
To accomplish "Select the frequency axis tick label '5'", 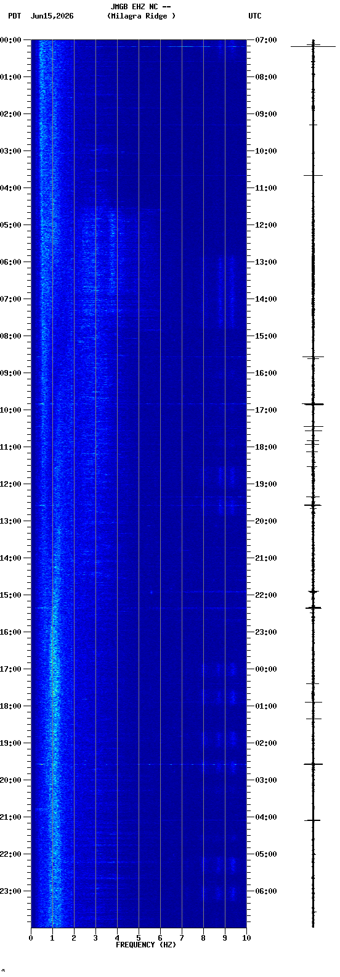I will [x=139, y=938].
